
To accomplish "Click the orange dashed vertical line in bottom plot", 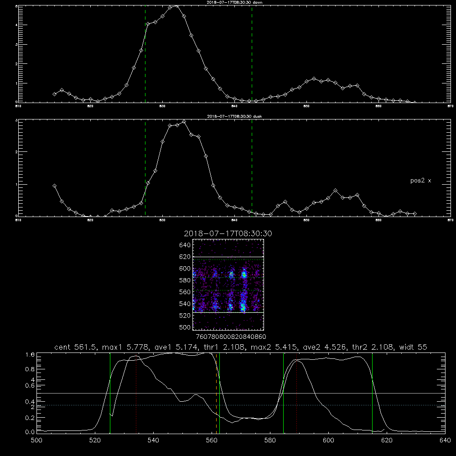I will click(x=216, y=393).
